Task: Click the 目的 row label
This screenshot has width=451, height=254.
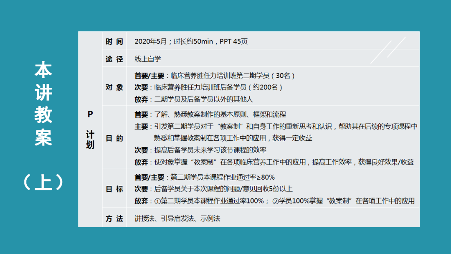Action: tap(114, 138)
